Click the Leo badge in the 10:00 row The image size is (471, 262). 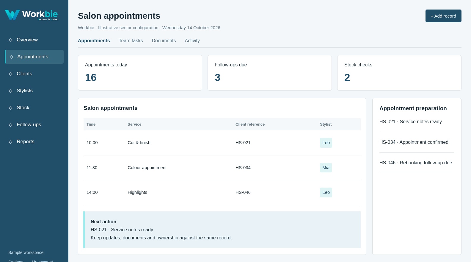326,143
